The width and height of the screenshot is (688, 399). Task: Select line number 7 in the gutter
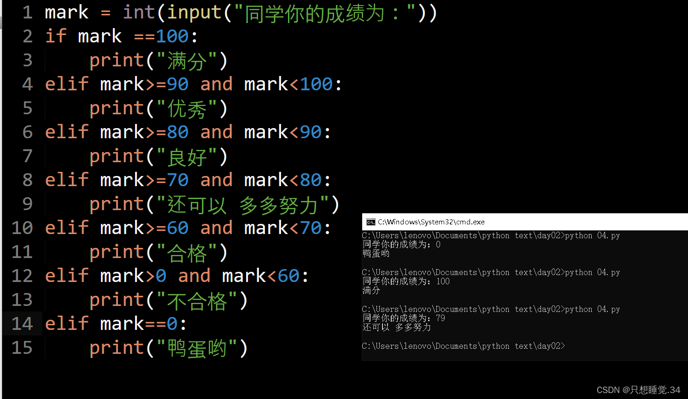28,156
